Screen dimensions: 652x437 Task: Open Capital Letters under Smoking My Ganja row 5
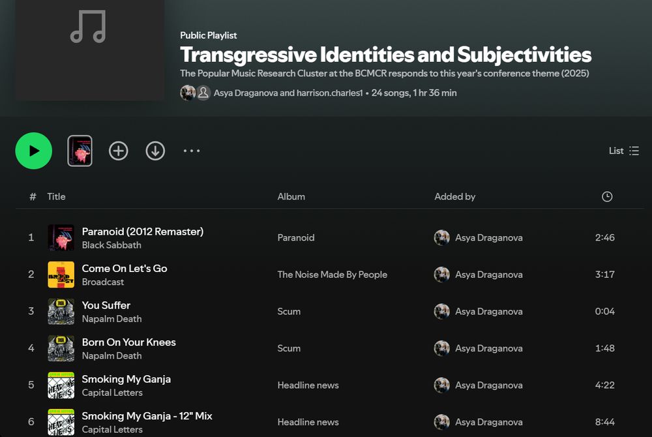112,393
